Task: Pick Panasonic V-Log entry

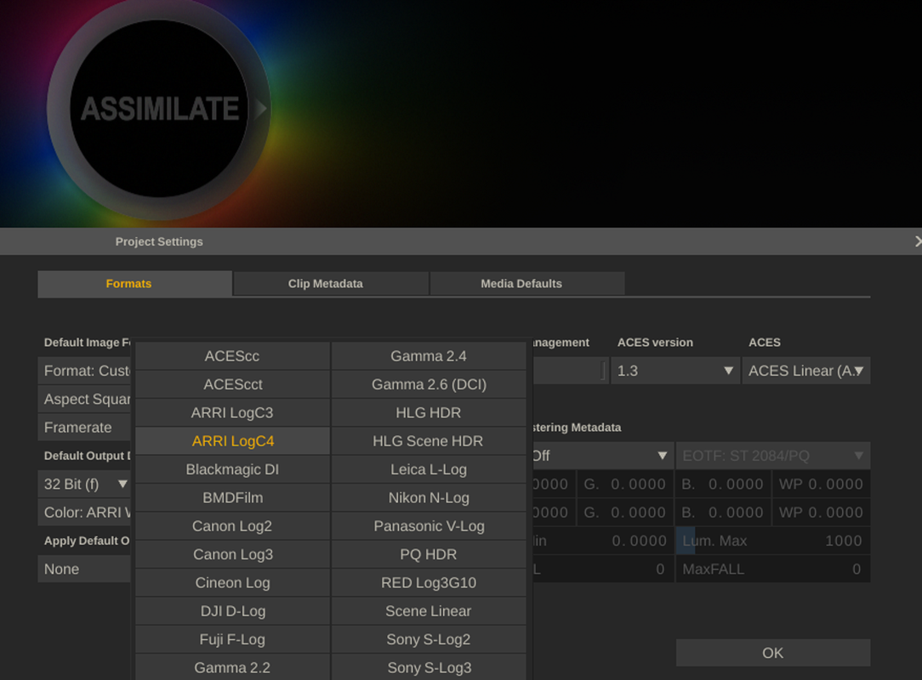Action: [429, 526]
